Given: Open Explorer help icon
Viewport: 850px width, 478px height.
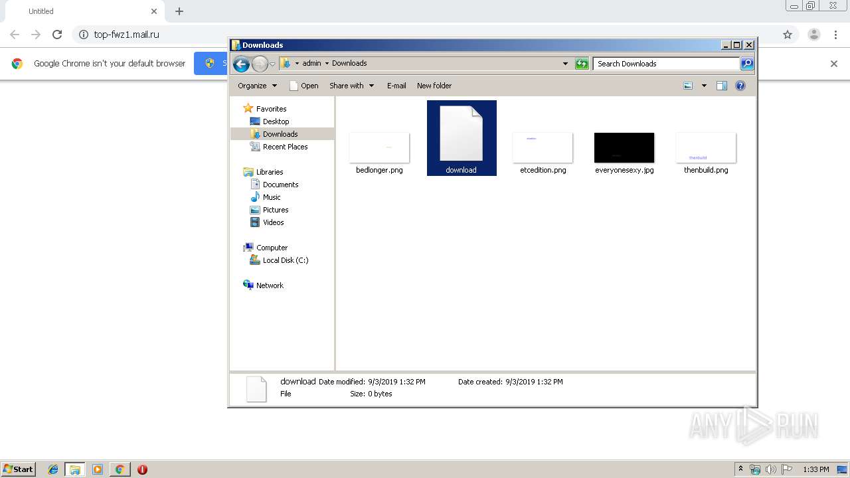Looking at the screenshot, I should pos(740,86).
